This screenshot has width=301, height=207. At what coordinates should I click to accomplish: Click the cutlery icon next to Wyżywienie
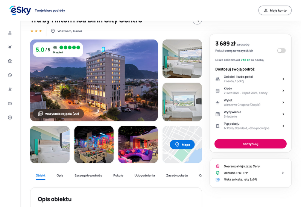[217, 114]
